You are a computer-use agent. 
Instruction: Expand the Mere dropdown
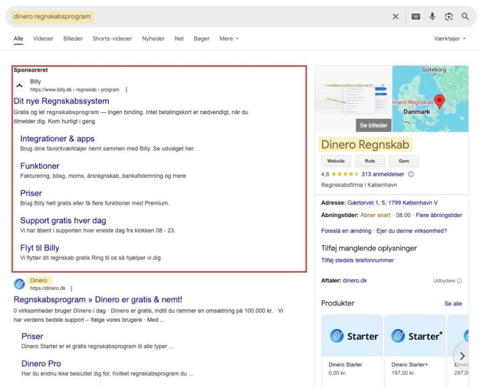(x=229, y=38)
